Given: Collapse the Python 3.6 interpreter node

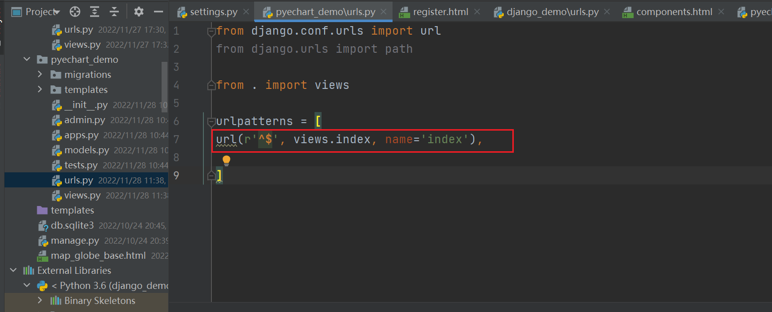Looking at the screenshot, I should click(x=27, y=285).
